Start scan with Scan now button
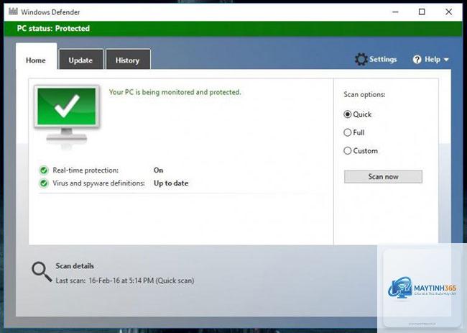 (383, 177)
